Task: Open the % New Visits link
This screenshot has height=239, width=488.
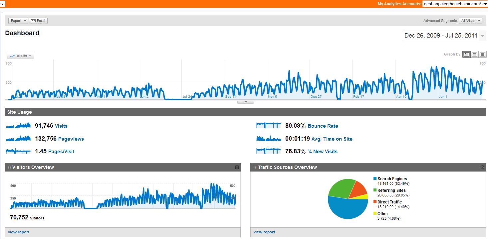Action: coord(323,152)
